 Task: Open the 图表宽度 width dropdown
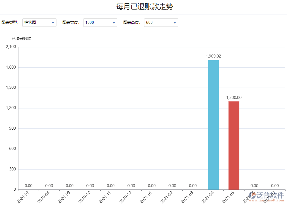[100, 22]
